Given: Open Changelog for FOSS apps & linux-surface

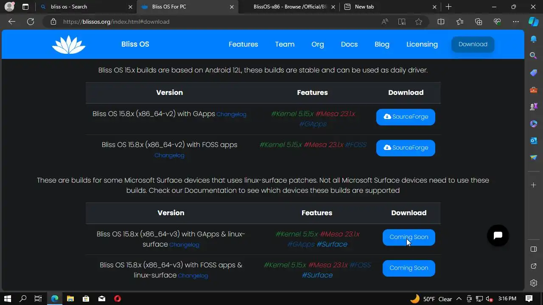Looking at the screenshot, I should pyautogui.click(x=193, y=276).
